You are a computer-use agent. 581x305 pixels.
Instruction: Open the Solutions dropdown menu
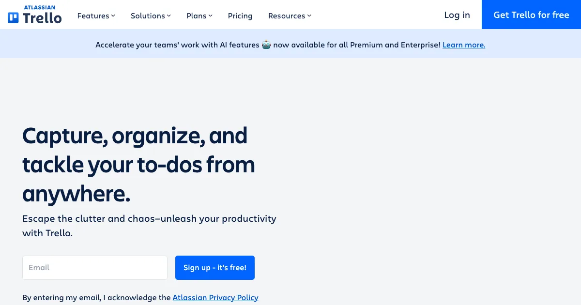point(148,16)
